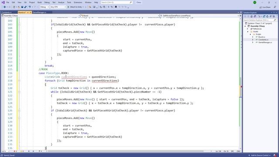The width and height of the screenshot is (279, 157).
Task: Click the Visual Studio logo icon
Action: [3, 3]
